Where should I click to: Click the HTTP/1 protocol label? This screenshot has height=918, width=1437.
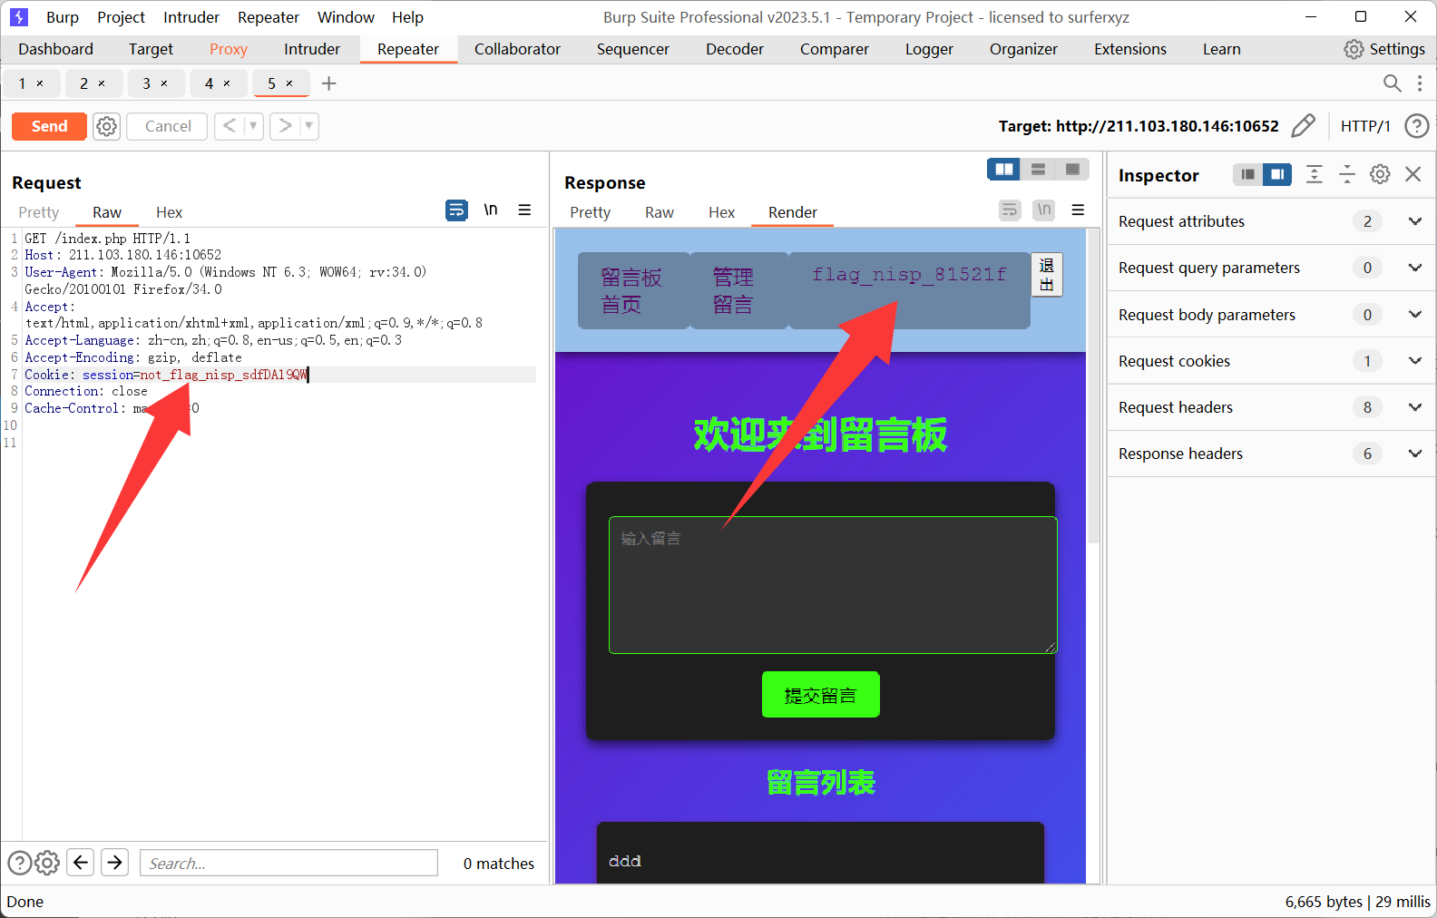1365,126
